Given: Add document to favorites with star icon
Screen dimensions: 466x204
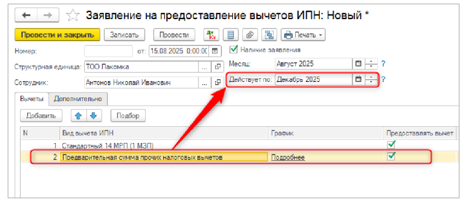Looking at the screenshot, I should point(72,16).
